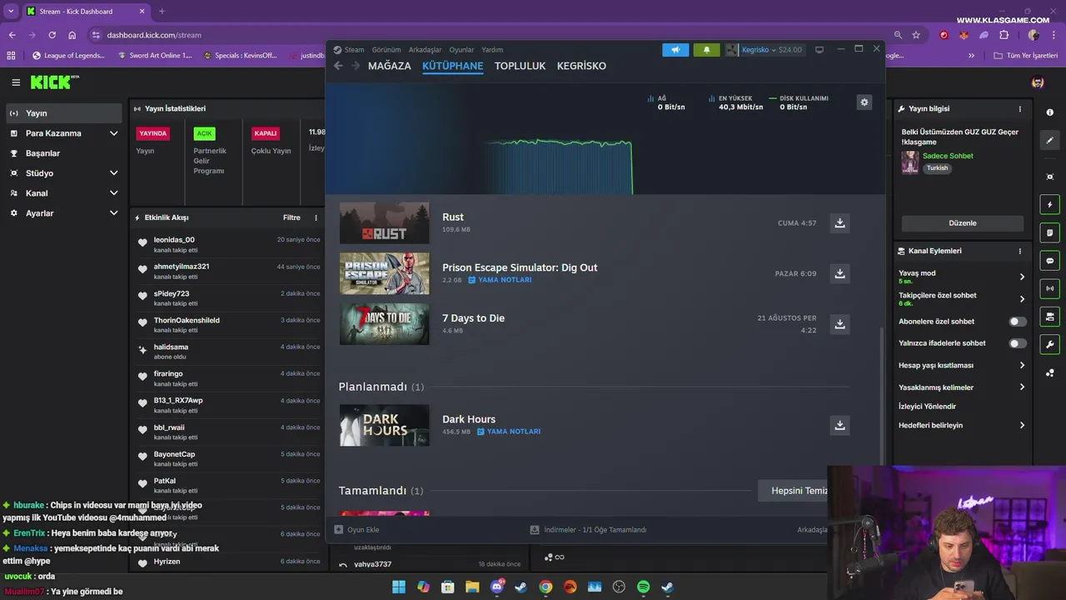Click the Windows Start button
Image resolution: width=1066 pixels, height=600 pixels.
pyautogui.click(x=399, y=587)
